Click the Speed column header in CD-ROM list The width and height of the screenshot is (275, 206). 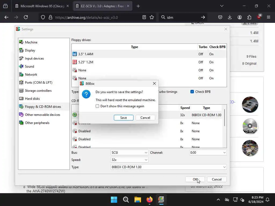coord(185,108)
